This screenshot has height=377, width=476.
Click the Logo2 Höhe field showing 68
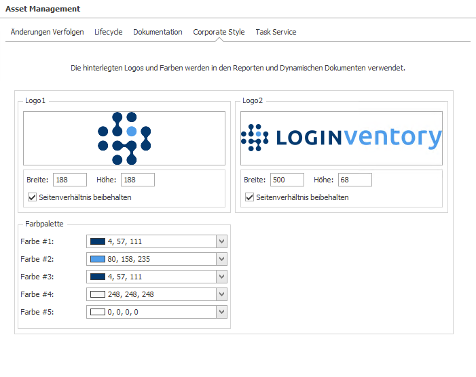point(355,180)
